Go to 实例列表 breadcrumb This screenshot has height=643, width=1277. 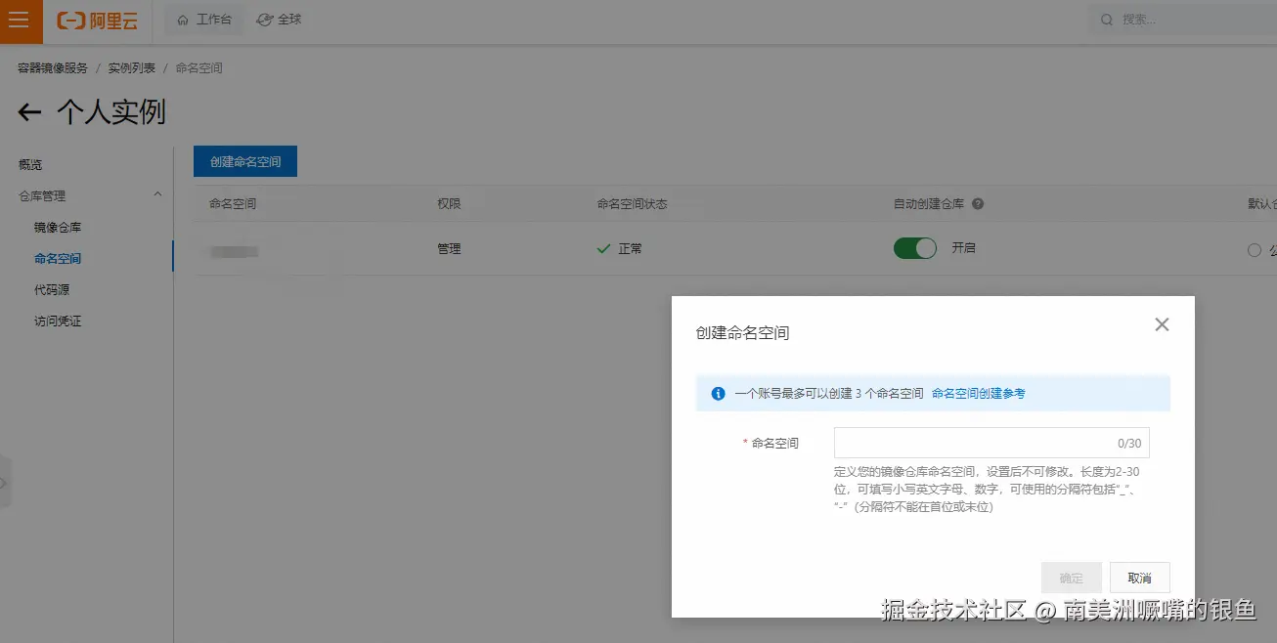(132, 68)
